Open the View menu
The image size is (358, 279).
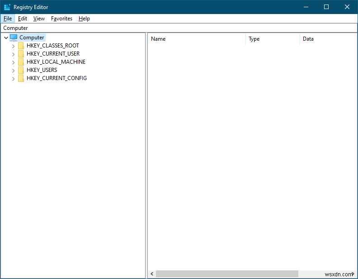pos(39,19)
